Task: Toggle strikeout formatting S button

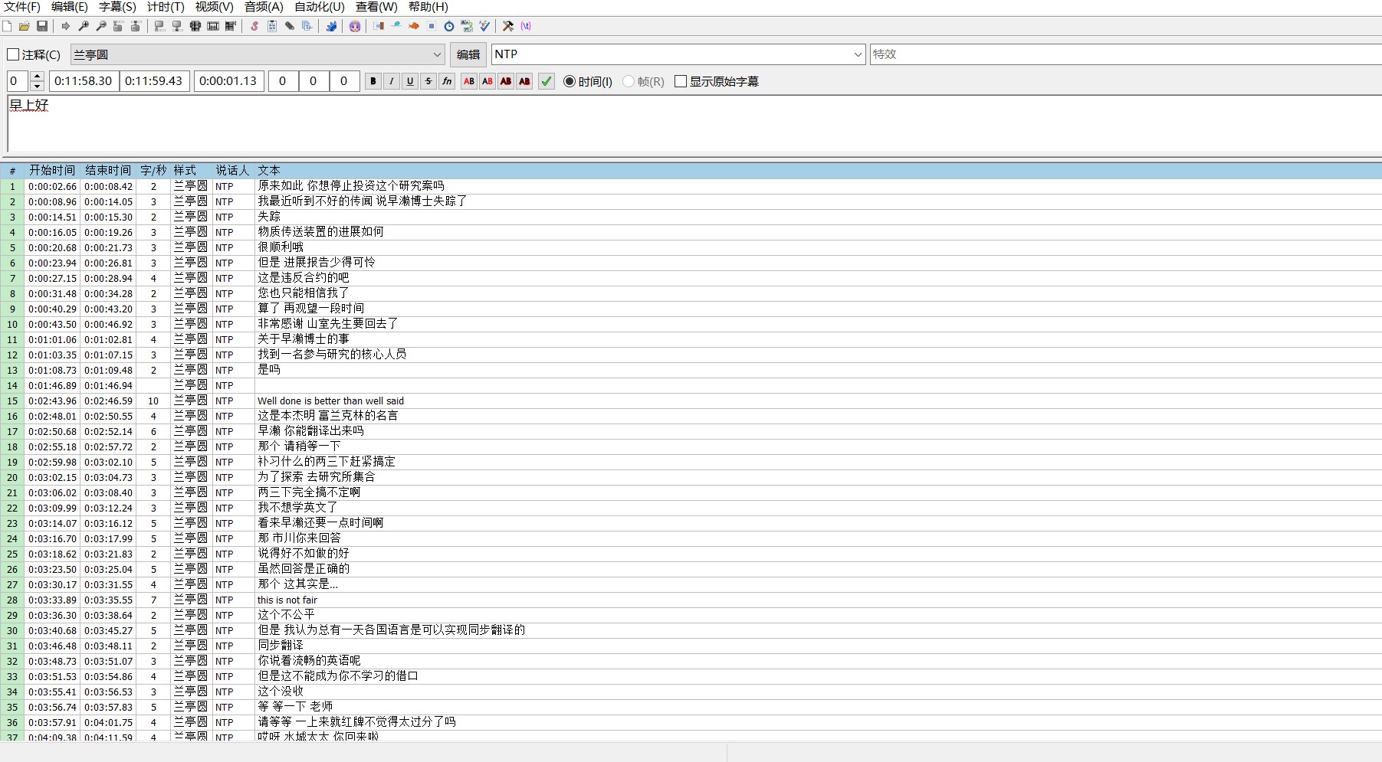Action: point(428,81)
